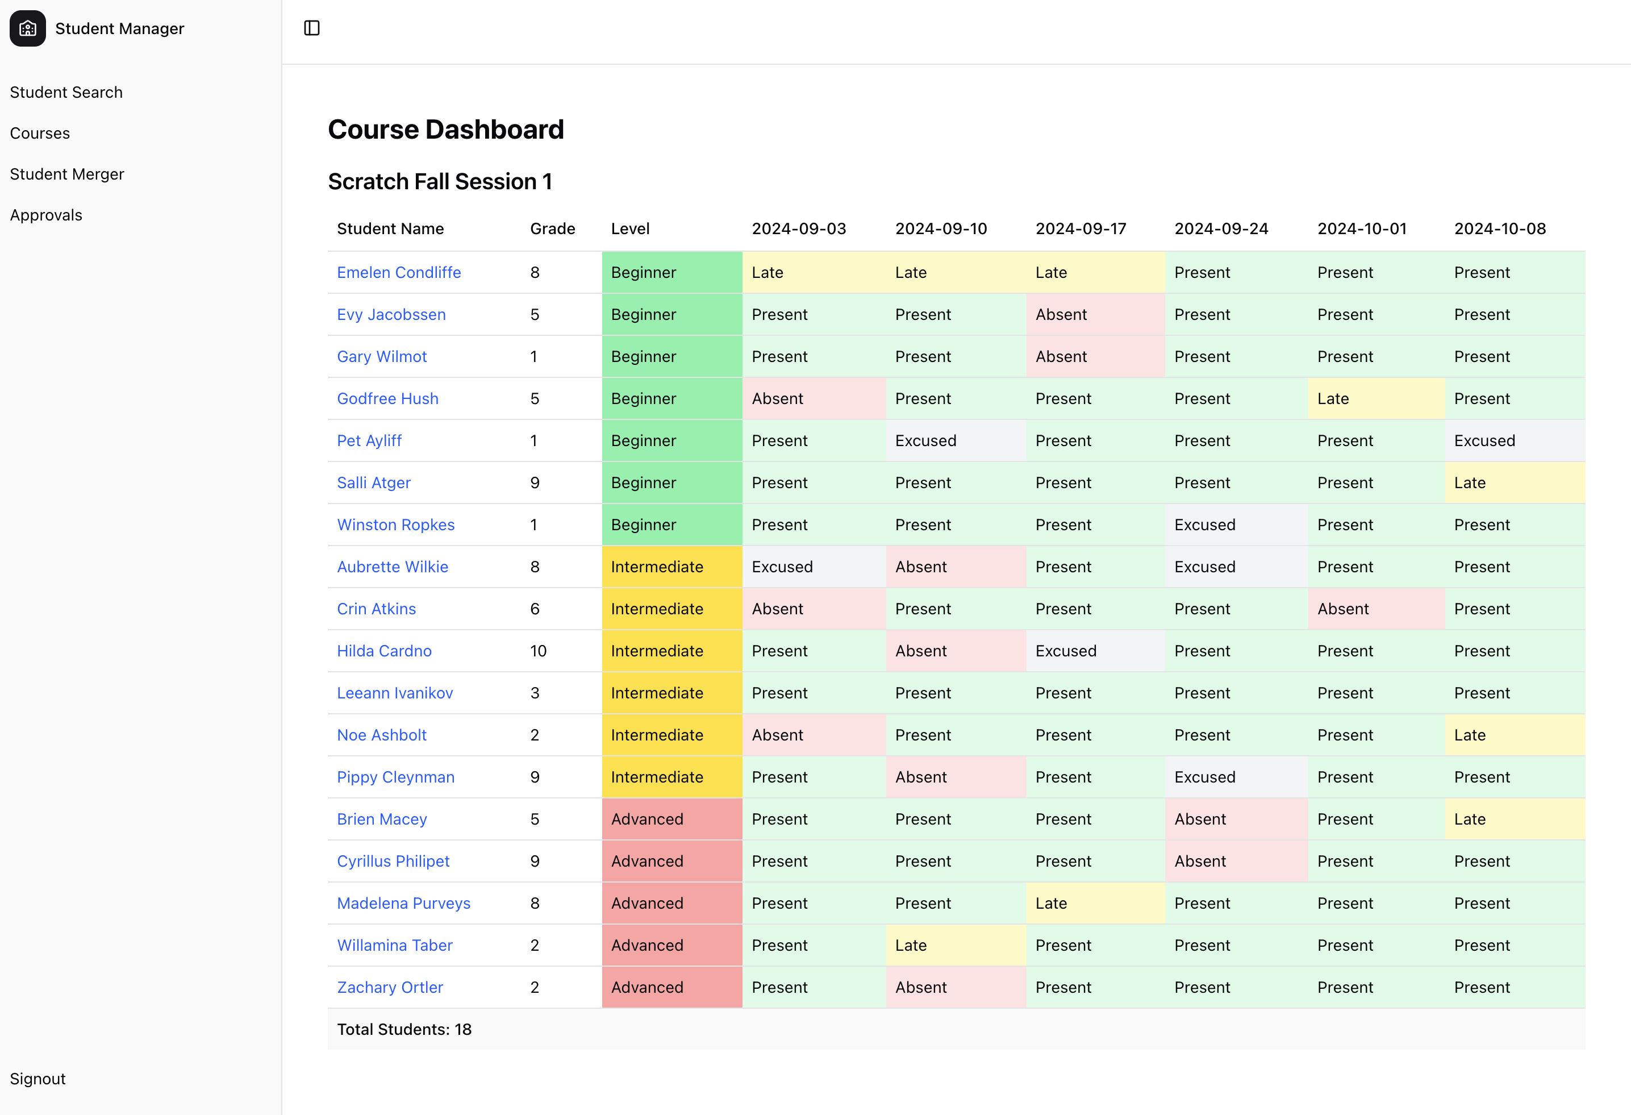Navigate to the Courses section

click(40, 133)
